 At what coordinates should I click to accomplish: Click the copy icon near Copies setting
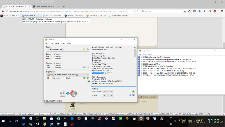[130, 95]
